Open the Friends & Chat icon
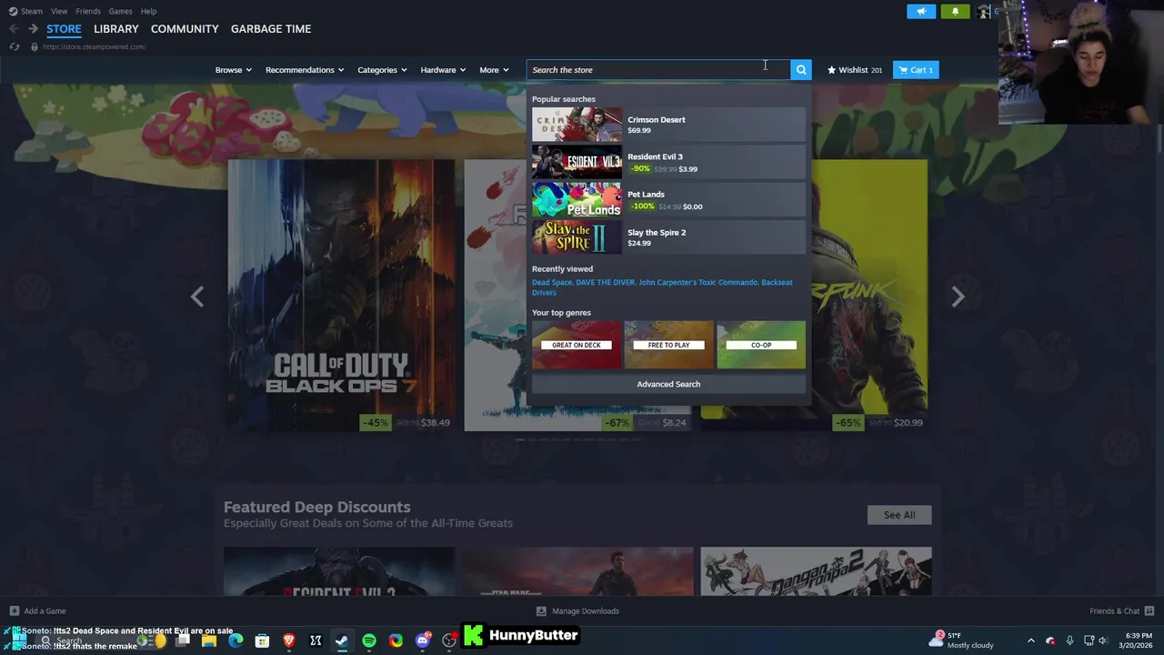Image resolution: width=1164 pixels, height=655 pixels. pos(1149,611)
